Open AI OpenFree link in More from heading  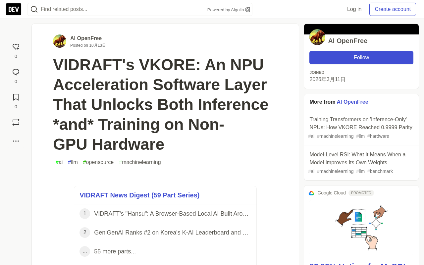coord(352,102)
